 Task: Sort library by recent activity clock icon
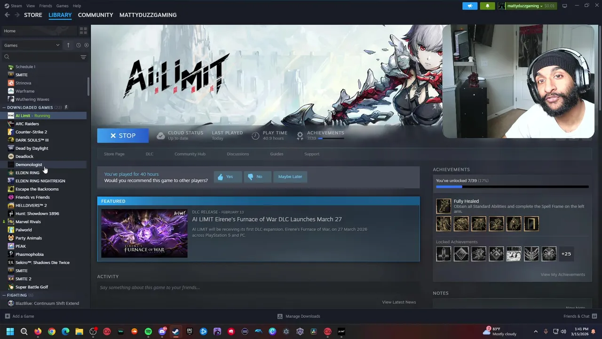click(x=78, y=45)
